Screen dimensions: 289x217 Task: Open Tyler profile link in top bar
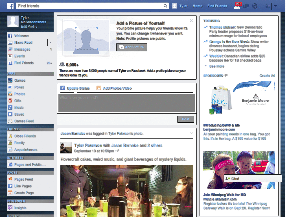(x=183, y=6)
